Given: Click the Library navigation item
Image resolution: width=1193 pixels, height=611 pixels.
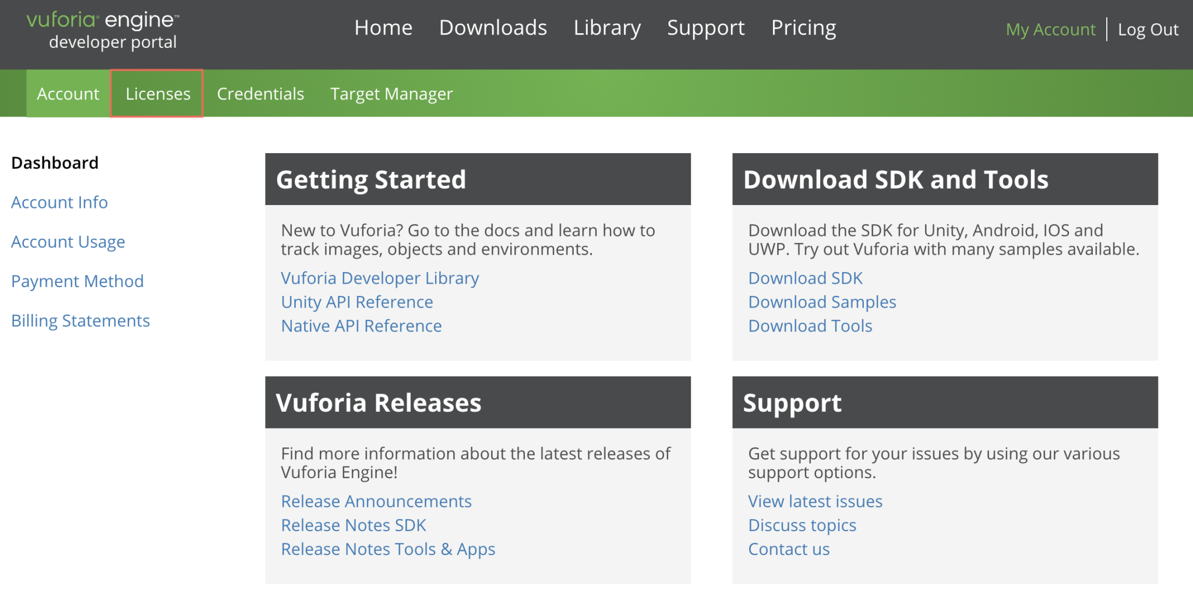Looking at the screenshot, I should (607, 28).
